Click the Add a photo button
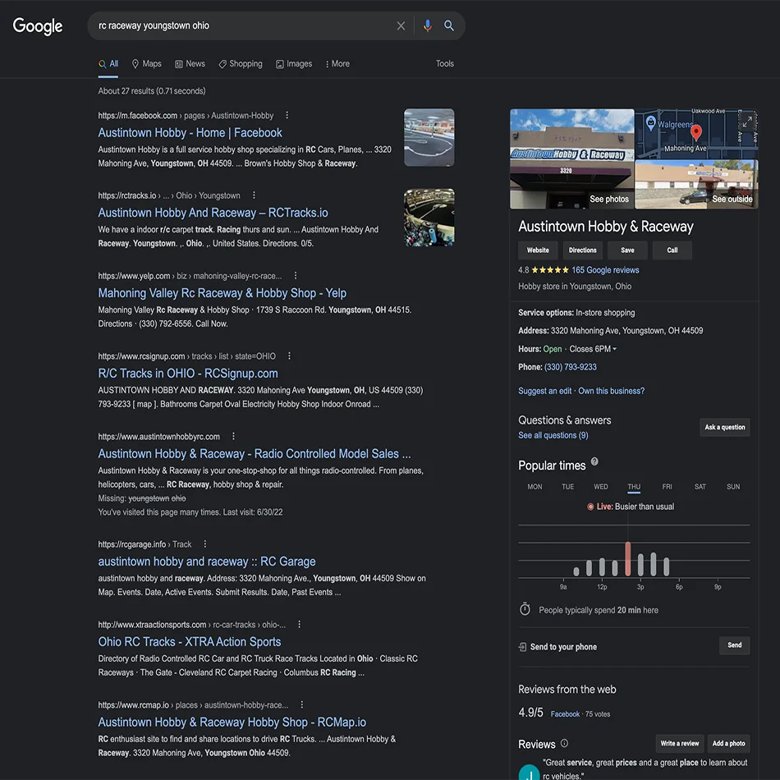The height and width of the screenshot is (780, 780). pos(729,744)
